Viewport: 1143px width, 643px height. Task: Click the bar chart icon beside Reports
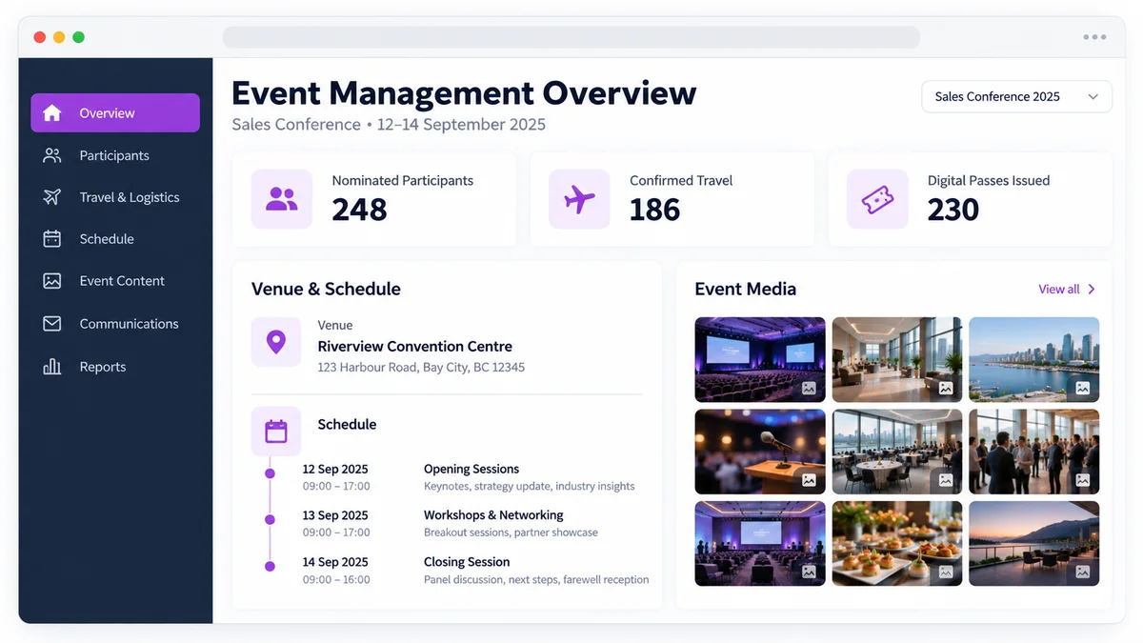point(52,367)
